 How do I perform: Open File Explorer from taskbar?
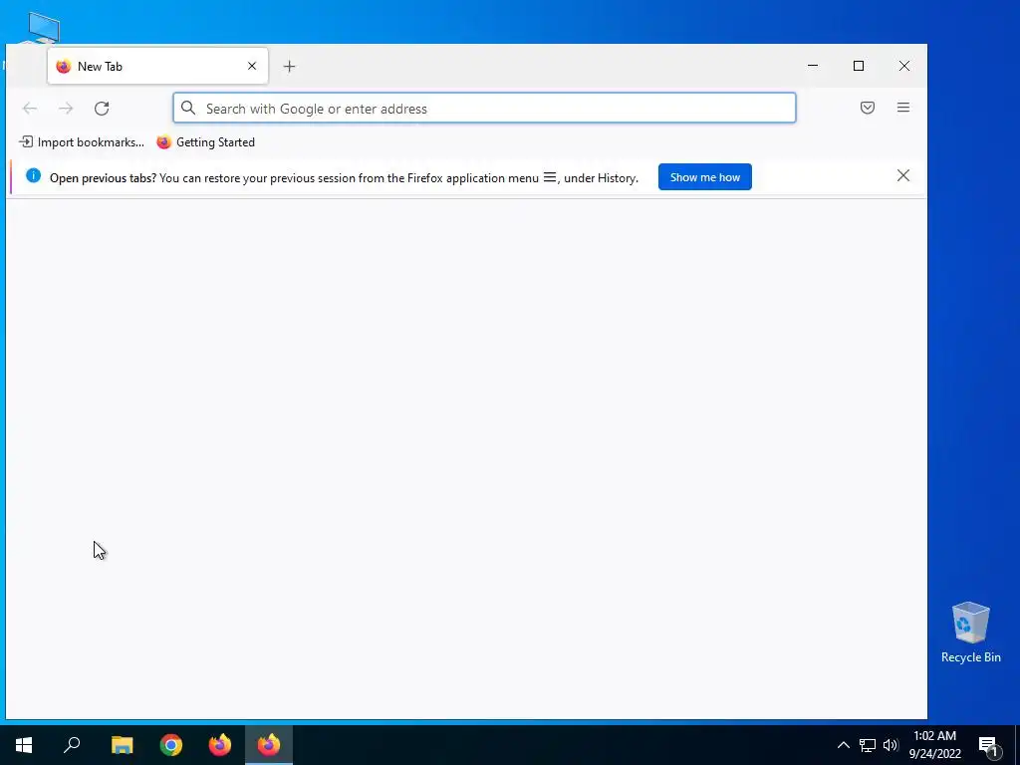pos(122,745)
